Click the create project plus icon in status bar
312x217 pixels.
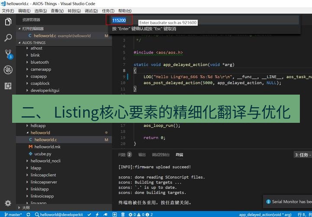pos(114,214)
